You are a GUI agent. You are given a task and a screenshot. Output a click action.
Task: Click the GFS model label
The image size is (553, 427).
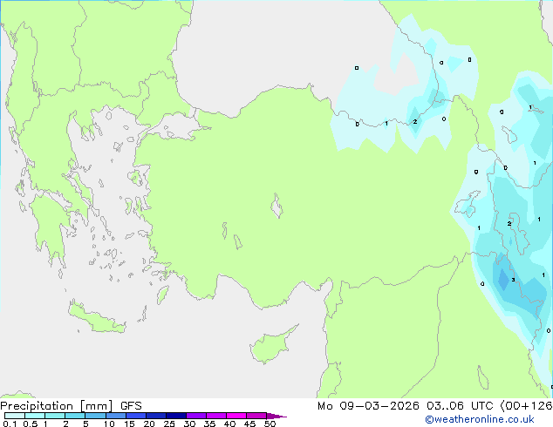(x=131, y=406)
